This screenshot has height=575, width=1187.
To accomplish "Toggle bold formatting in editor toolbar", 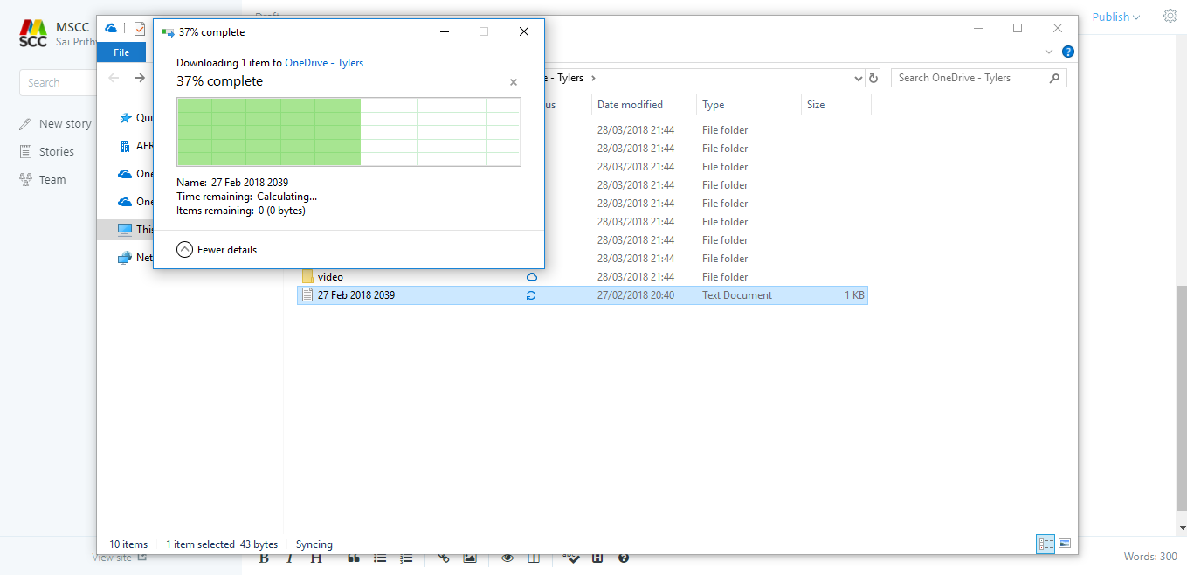I will point(264,558).
